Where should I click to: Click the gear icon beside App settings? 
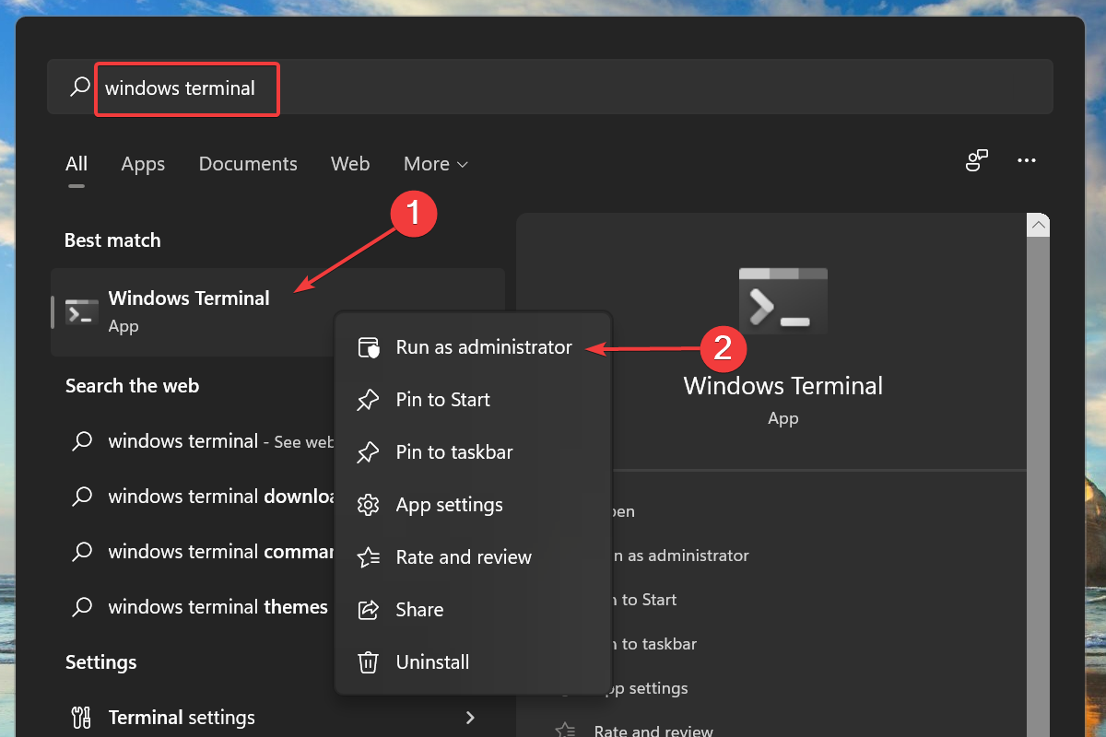point(368,505)
